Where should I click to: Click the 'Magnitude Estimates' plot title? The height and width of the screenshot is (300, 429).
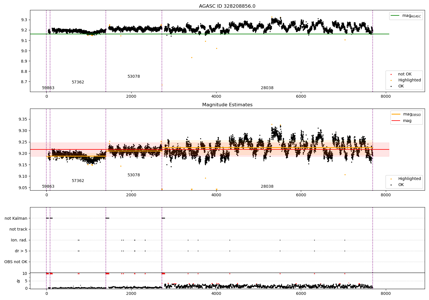pos(227,105)
